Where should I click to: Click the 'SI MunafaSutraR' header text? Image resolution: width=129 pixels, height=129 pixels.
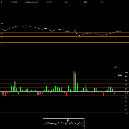32,2
